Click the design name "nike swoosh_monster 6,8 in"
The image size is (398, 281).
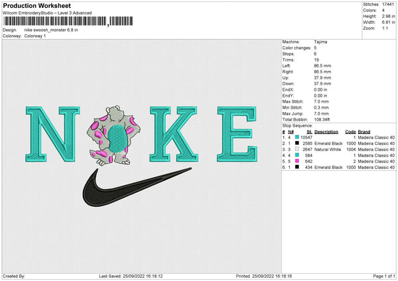tap(51, 30)
